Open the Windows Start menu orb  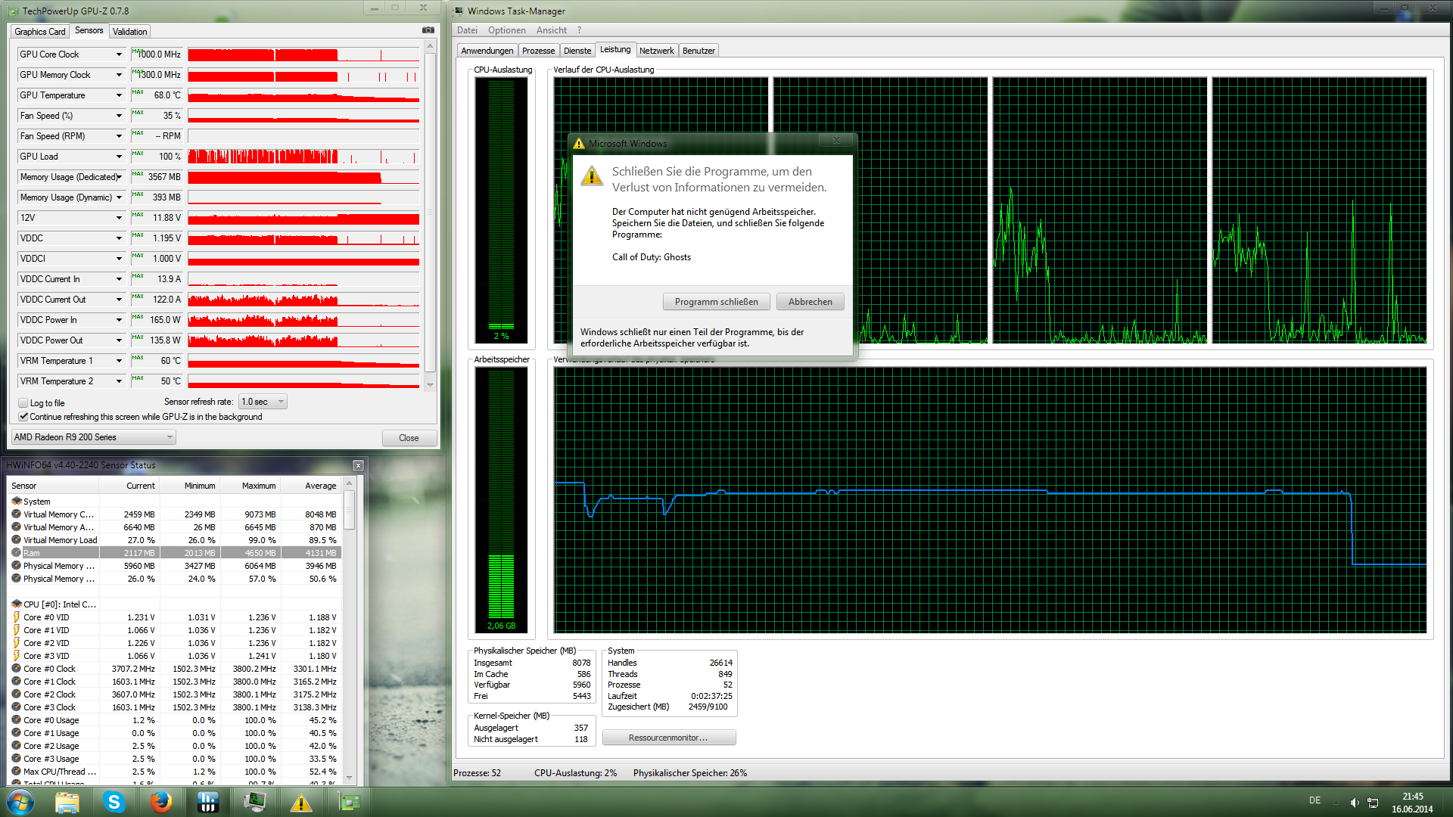point(20,802)
